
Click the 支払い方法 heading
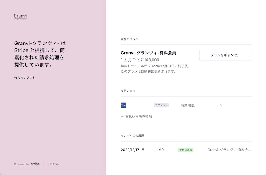point(128,91)
